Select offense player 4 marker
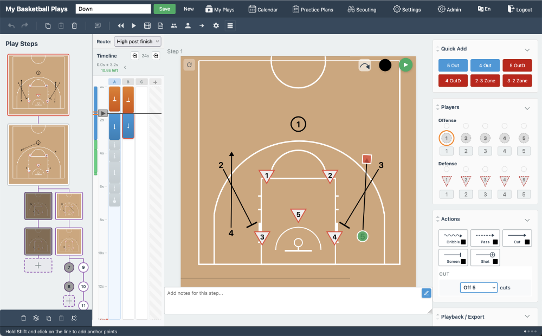 (504, 138)
